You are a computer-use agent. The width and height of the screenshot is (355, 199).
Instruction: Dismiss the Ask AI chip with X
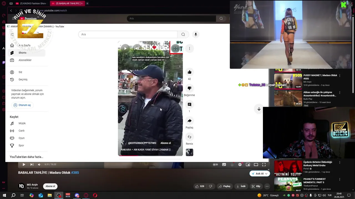click(268, 170)
